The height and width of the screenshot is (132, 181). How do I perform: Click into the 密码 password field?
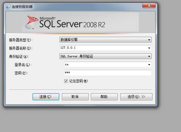pos(108,73)
